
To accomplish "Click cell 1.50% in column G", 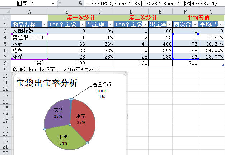I will point(211,37).
